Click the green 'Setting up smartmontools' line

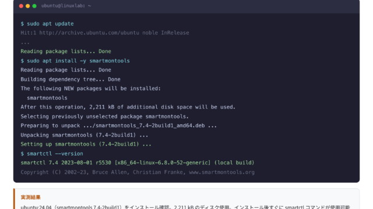click(86, 144)
